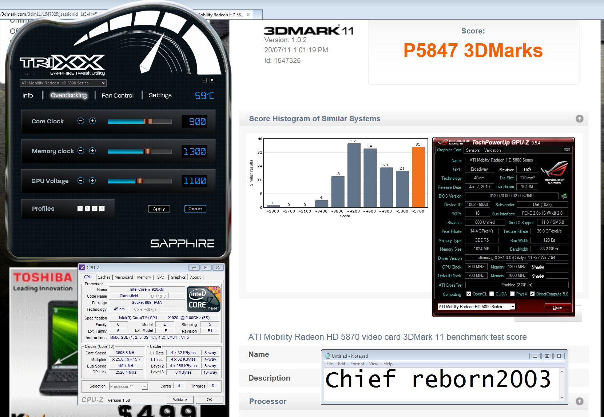Screen dimensions: 604x417
Task: Click the Notepad vertical scrollbar down arrow
Action: pyautogui.click(x=562, y=398)
